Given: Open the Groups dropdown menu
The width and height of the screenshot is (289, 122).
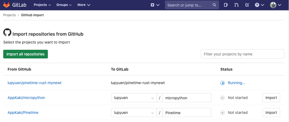Looking at the screenshot, I should click(x=64, y=5).
